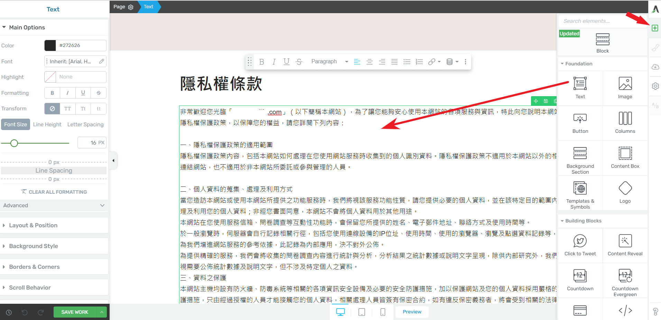Image resolution: width=661 pixels, height=320 pixels.
Task: Switch to desktop view
Action: pyautogui.click(x=341, y=312)
